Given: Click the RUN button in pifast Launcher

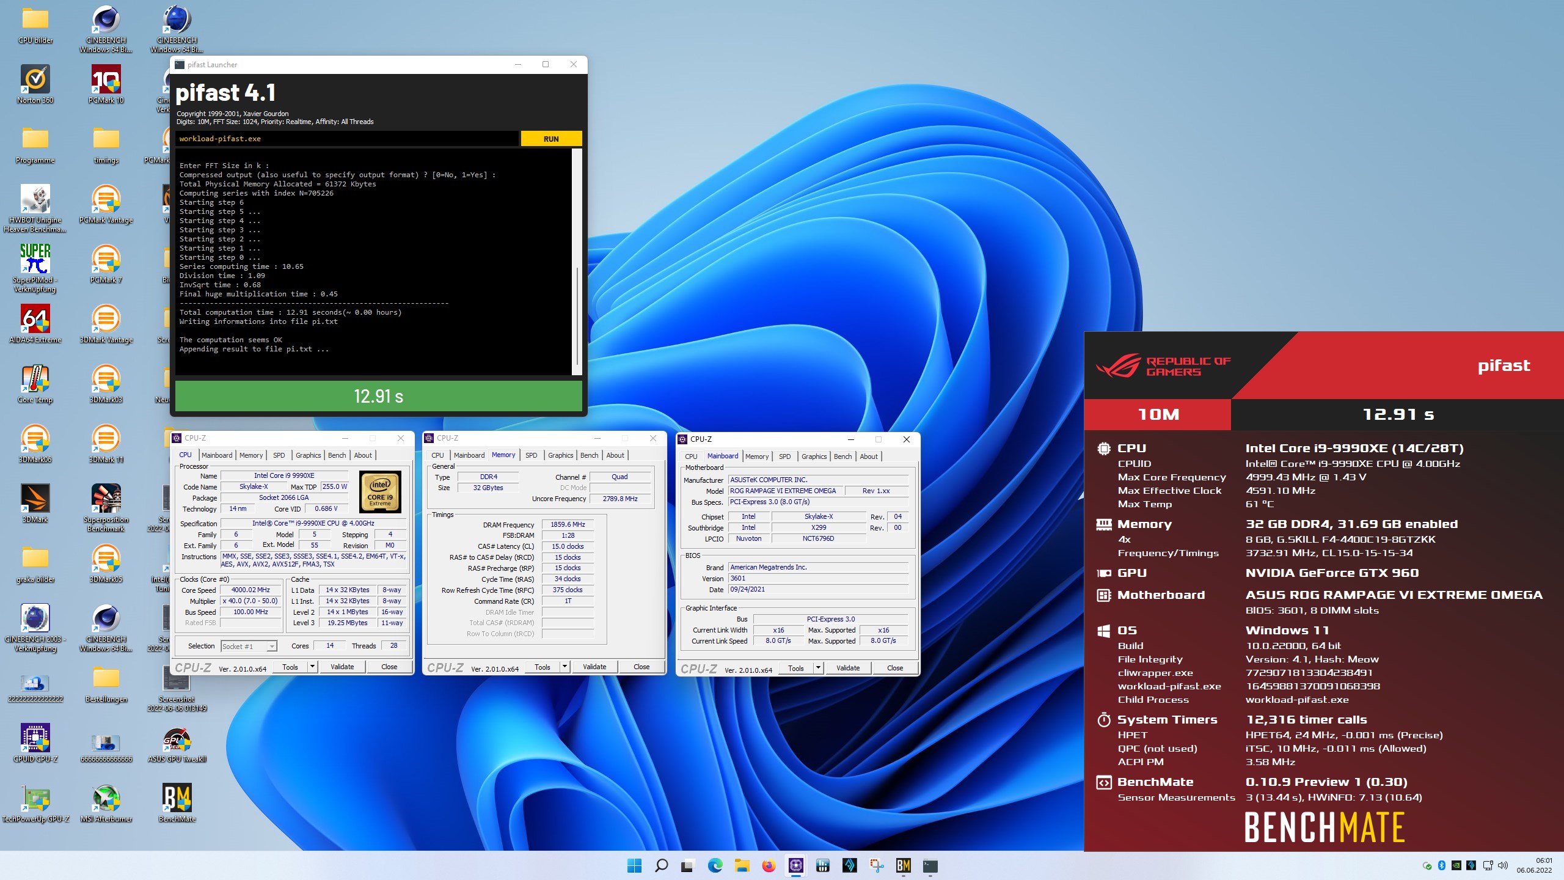Looking at the screenshot, I should [x=551, y=139].
